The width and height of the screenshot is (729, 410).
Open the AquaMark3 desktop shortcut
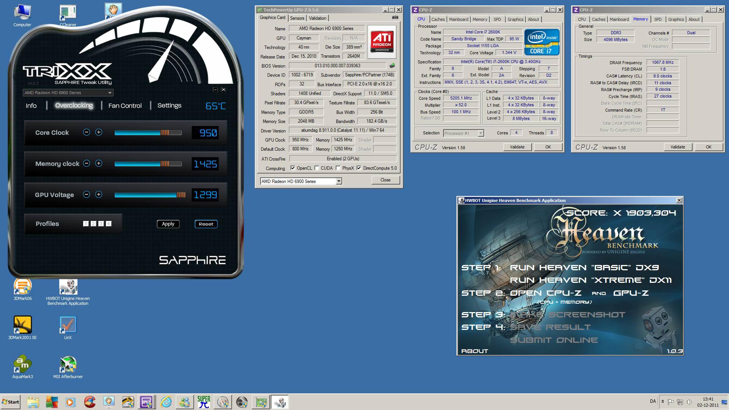coord(22,367)
